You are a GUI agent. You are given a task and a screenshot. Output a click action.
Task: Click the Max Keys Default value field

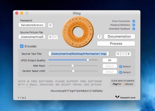110,66
